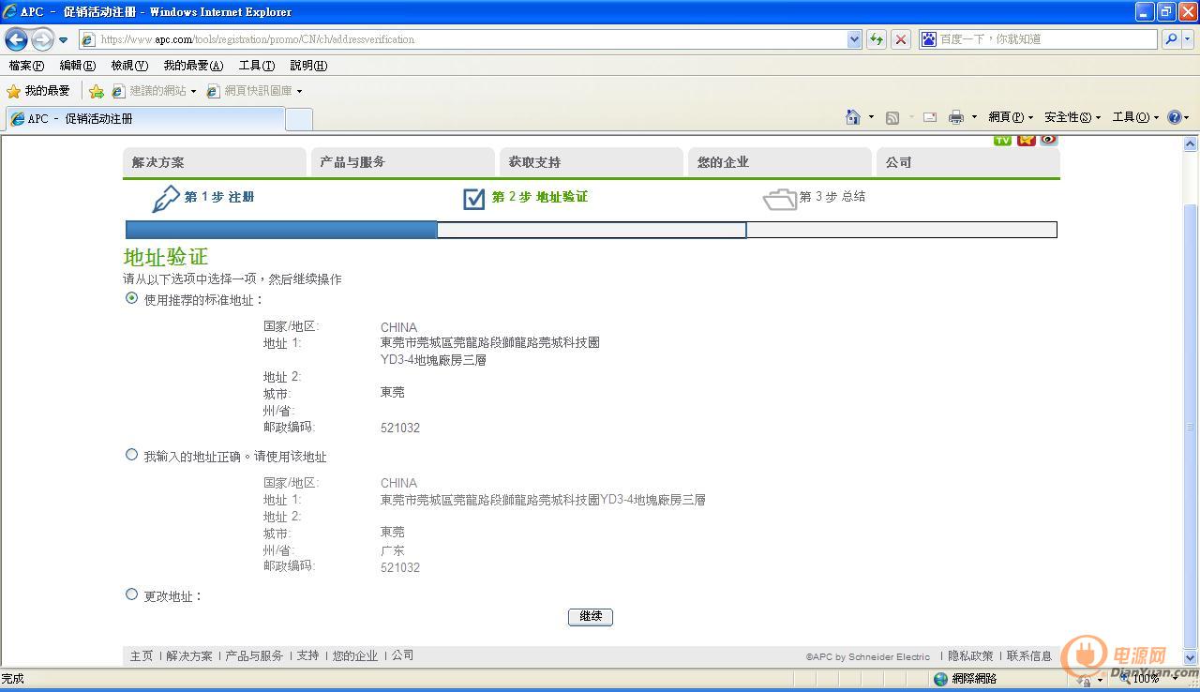Screen dimensions: 1200x692
Task: Click the folder icon for 第3步 总结
Action: pos(779,199)
